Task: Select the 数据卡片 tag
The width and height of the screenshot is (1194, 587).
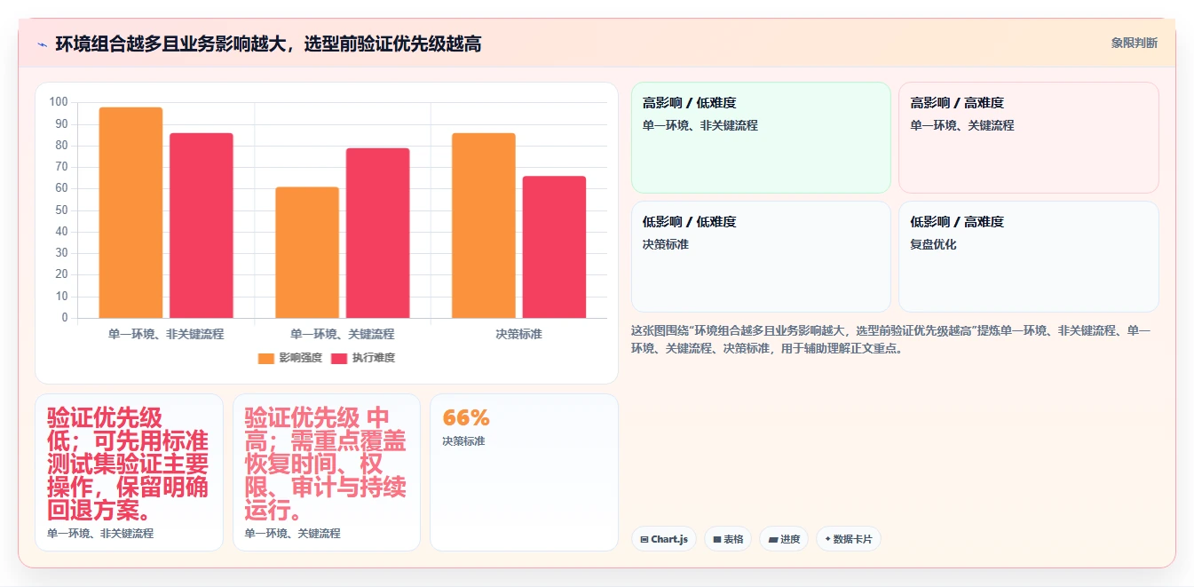Action: point(849,539)
